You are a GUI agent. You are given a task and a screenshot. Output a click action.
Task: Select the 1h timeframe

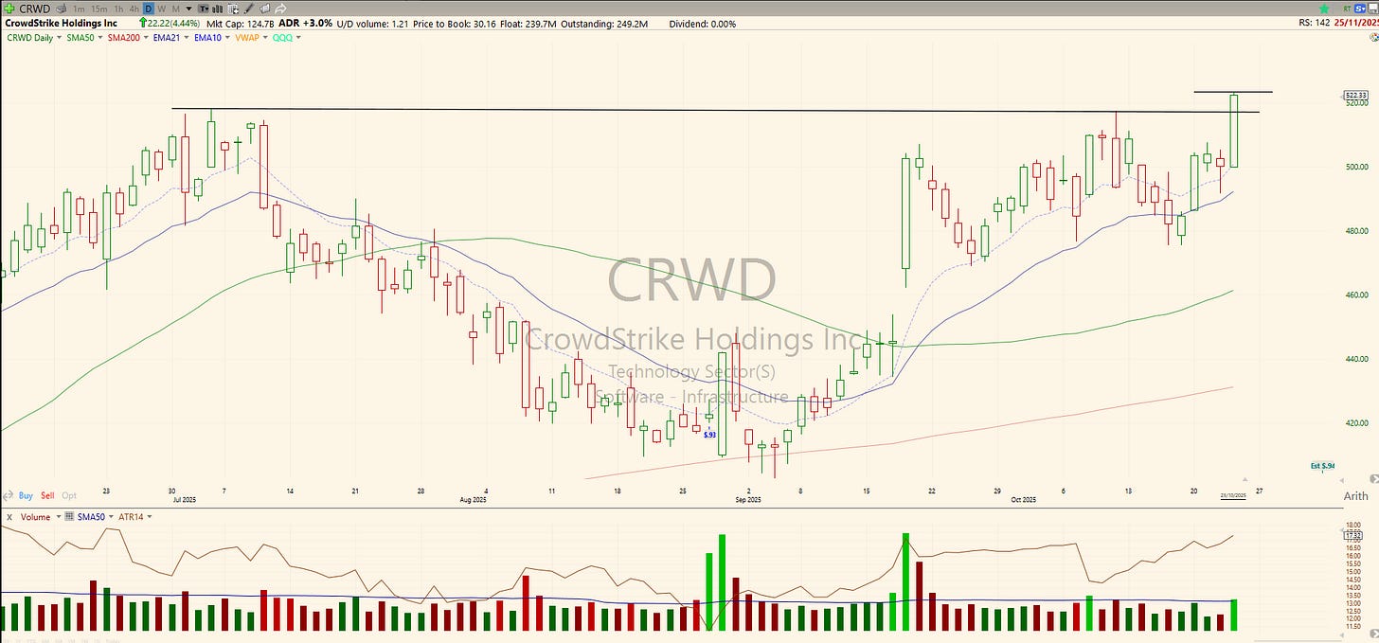click(118, 9)
